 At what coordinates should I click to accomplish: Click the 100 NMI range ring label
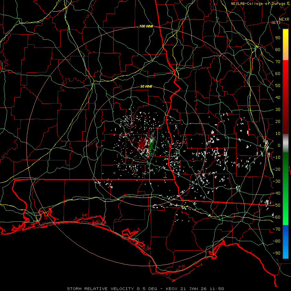(x=146, y=27)
